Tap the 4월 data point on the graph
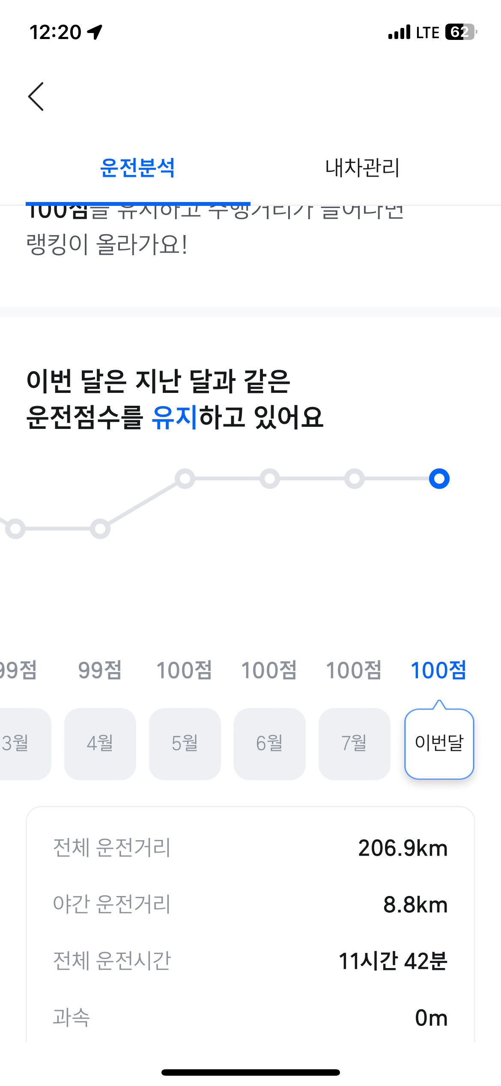The height and width of the screenshot is (1086, 501). point(100,529)
